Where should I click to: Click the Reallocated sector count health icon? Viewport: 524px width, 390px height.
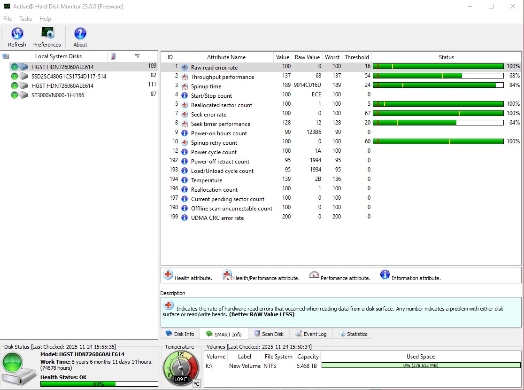(x=185, y=105)
